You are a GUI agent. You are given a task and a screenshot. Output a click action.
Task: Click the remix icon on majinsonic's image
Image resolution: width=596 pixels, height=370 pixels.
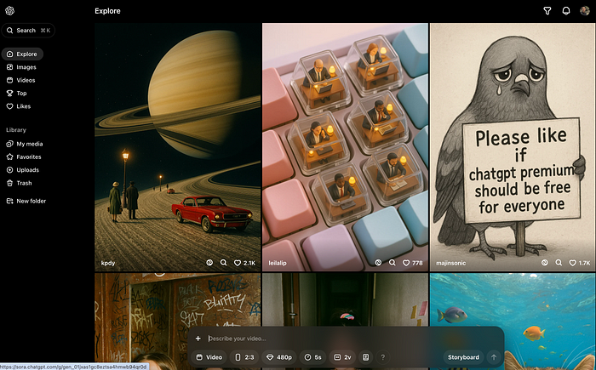coord(545,263)
